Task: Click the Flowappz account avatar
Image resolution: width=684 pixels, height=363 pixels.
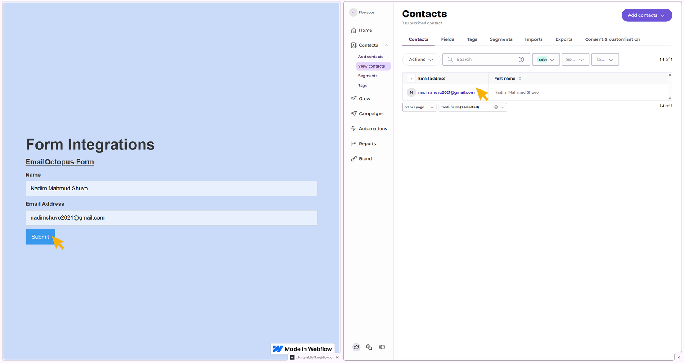Action: point(353,12)
